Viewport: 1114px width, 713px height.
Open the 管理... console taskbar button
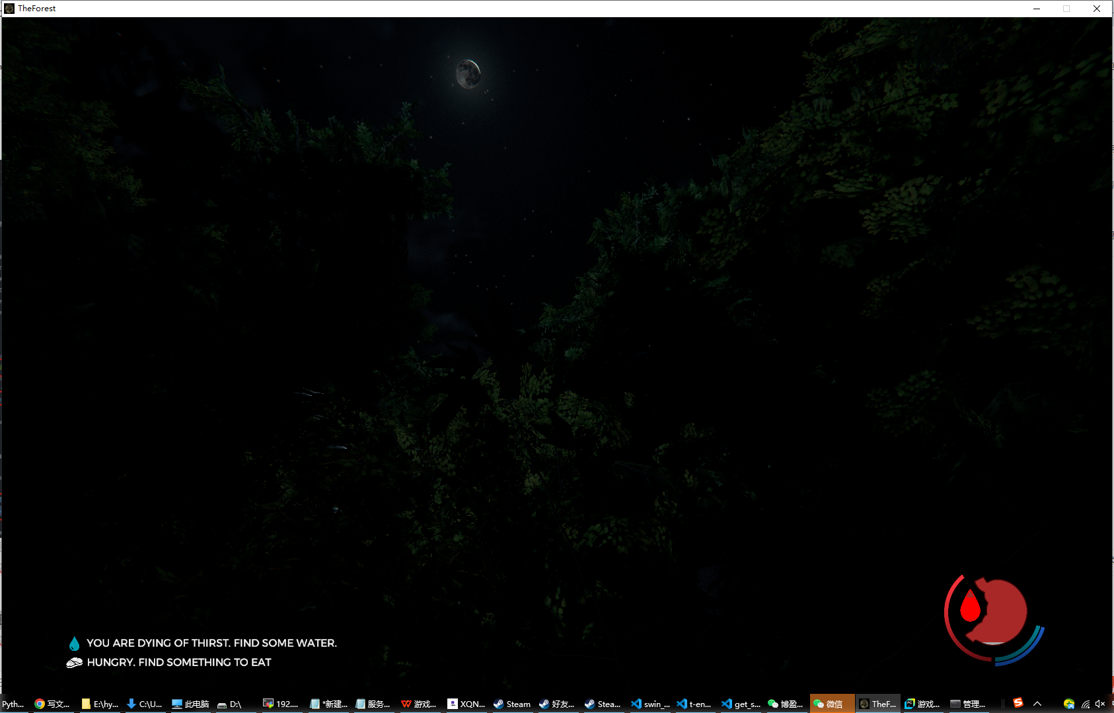coord(968,704)
